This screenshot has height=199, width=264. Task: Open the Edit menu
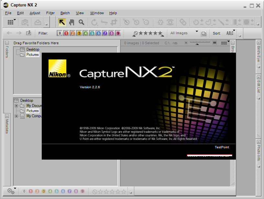20,13
